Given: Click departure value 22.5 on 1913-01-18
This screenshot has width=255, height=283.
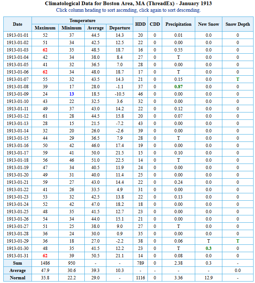Looking at the screenshot, I should tap(120, 160).
